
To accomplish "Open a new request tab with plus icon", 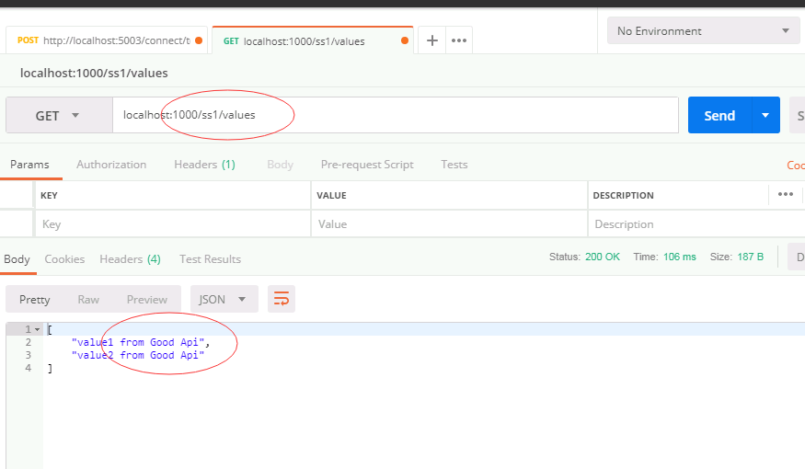I will pos(432,40).
